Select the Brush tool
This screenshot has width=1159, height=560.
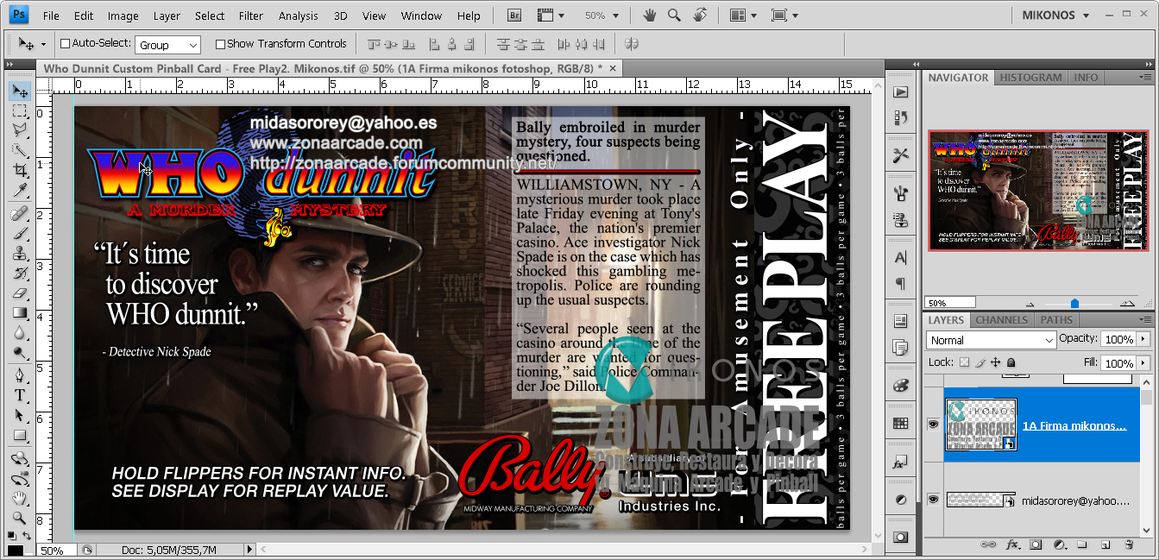19,234
